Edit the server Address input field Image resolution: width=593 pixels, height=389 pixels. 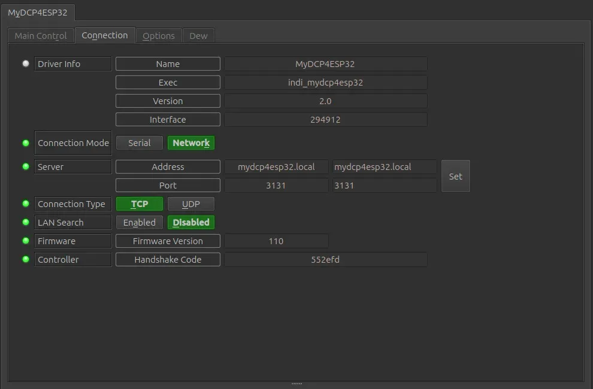(x=385, y=167)
